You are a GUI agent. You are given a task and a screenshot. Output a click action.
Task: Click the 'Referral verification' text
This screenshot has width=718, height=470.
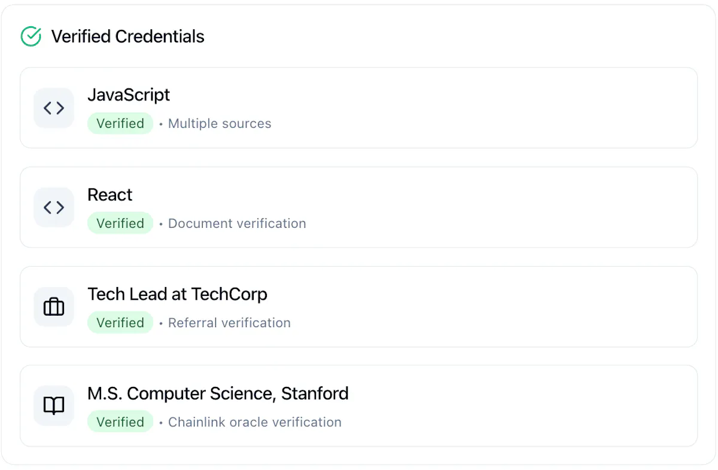point(229,323)
